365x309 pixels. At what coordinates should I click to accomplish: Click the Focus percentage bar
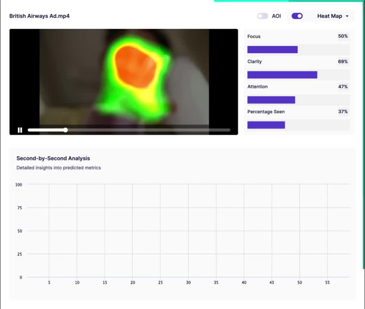(x=298, y=49)
